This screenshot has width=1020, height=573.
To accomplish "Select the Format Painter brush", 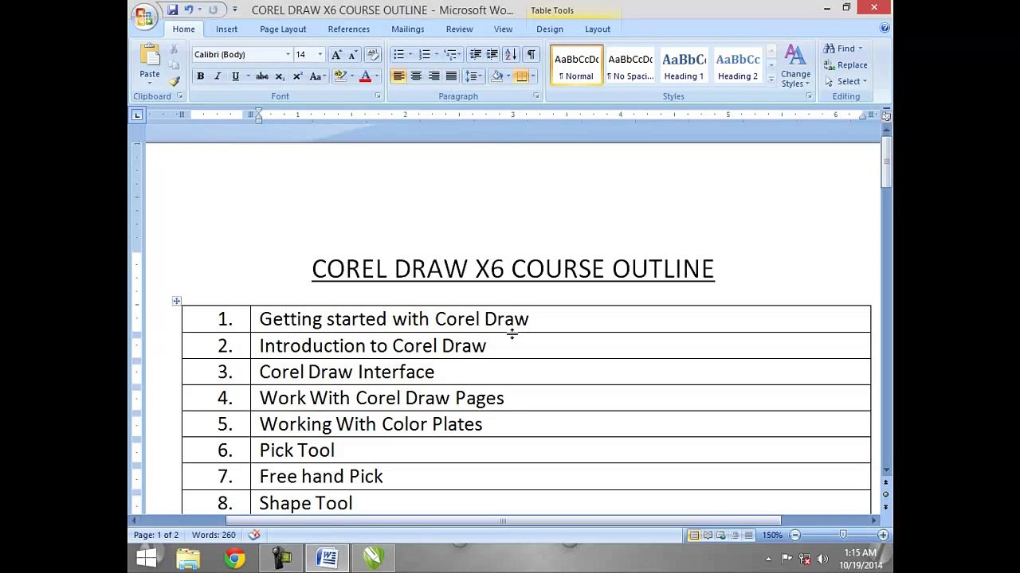I will click(x=174, y=80).
